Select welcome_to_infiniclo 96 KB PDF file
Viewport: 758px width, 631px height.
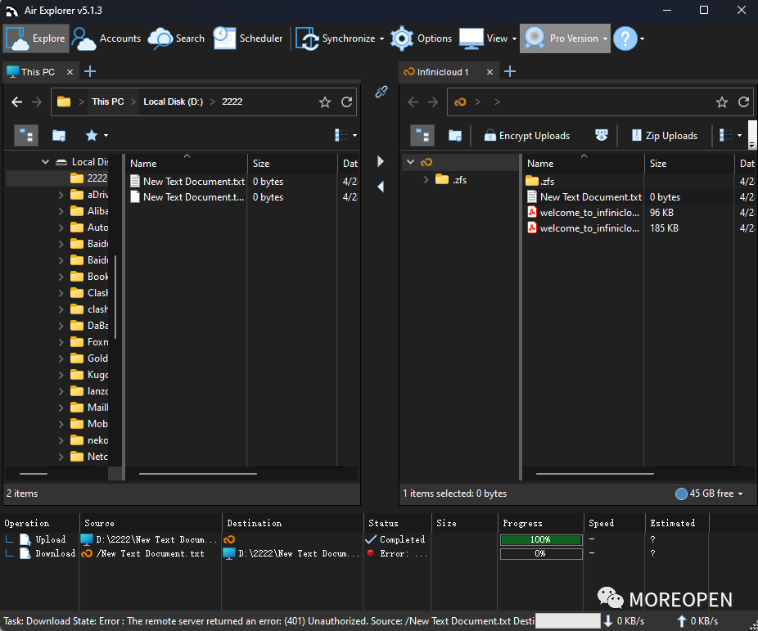pos(583,213)
